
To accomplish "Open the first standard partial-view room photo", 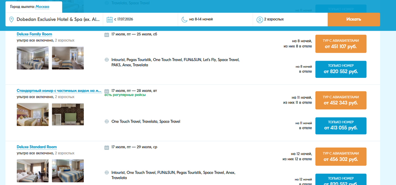I will (x=33, y=114).
